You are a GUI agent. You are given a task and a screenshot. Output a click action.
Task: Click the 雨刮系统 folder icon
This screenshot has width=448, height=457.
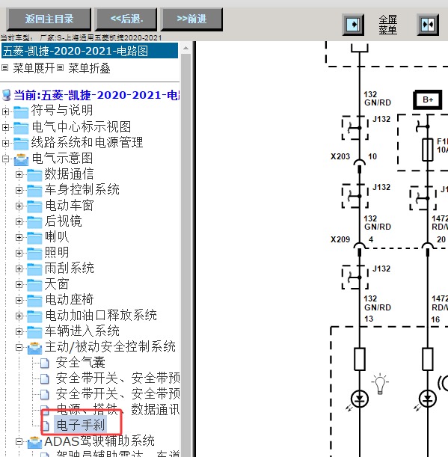click(34, 269)
